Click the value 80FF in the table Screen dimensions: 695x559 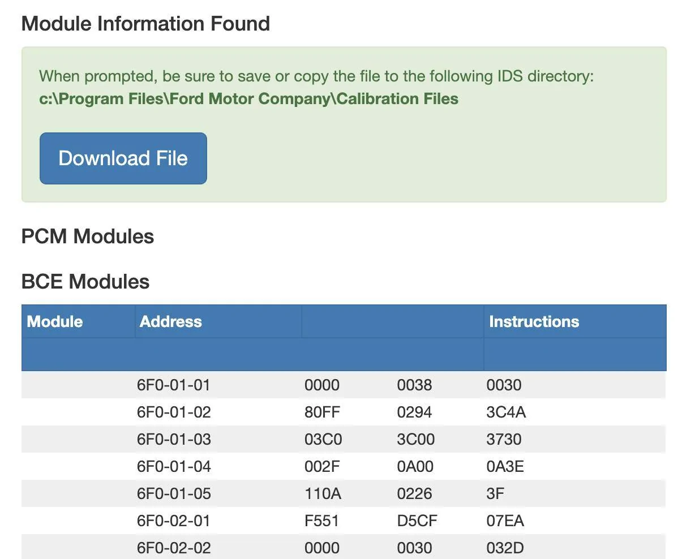[322, 412]
